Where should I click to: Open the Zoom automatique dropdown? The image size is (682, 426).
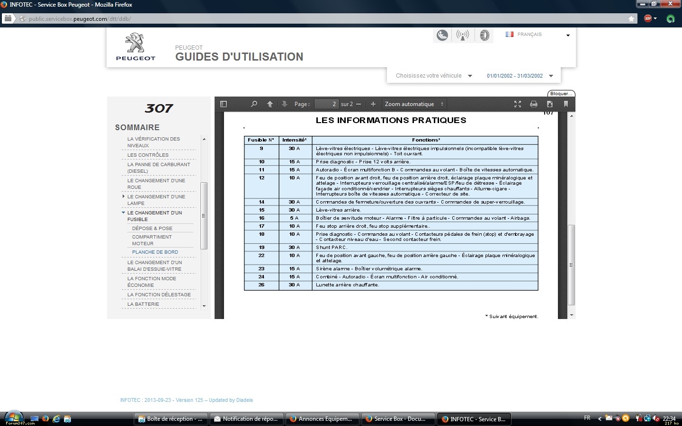point(414,104)
